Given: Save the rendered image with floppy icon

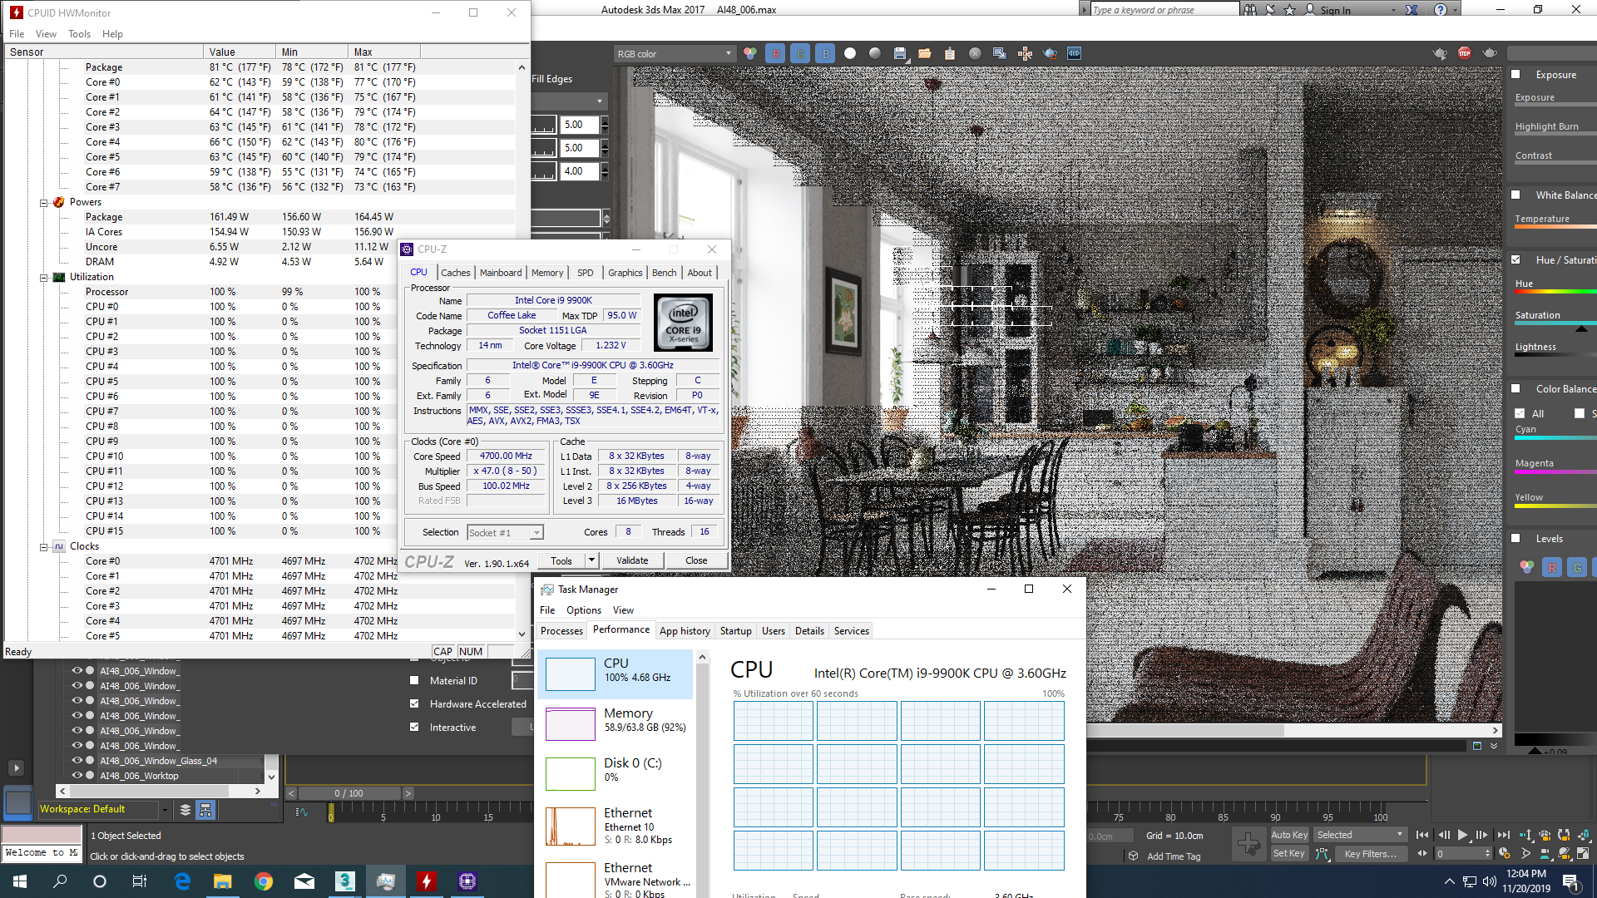Looking at the screenshot, I should click(x=900, y=53).
